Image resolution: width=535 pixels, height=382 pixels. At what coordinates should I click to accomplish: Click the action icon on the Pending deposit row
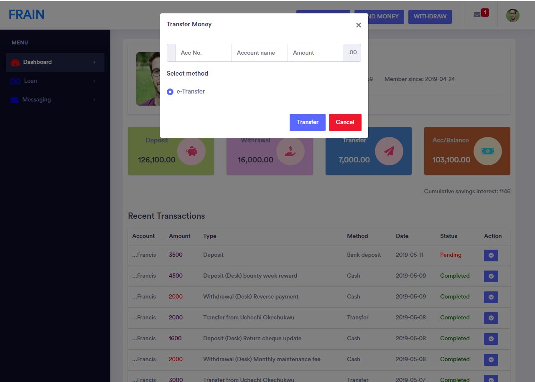pos(491,255)
